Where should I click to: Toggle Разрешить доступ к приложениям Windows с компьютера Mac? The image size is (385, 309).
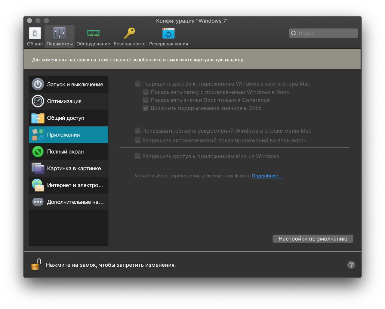pyautogui.click(x=137, y=84)
